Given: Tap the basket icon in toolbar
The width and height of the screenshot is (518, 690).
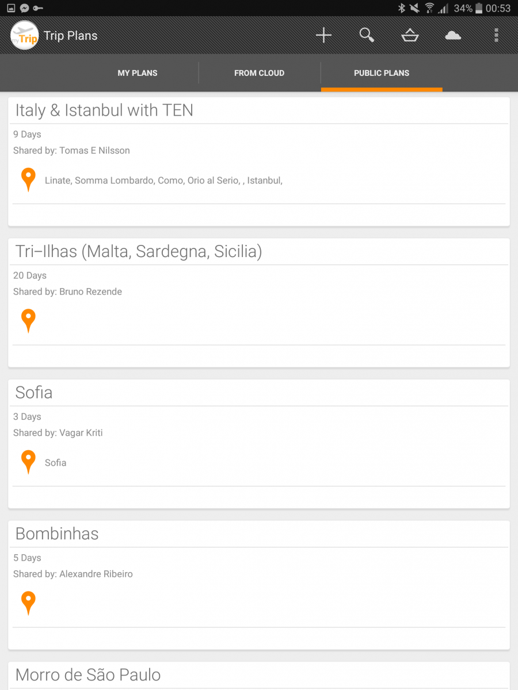Looking at the screenshot, I should (x=410, y=36).
